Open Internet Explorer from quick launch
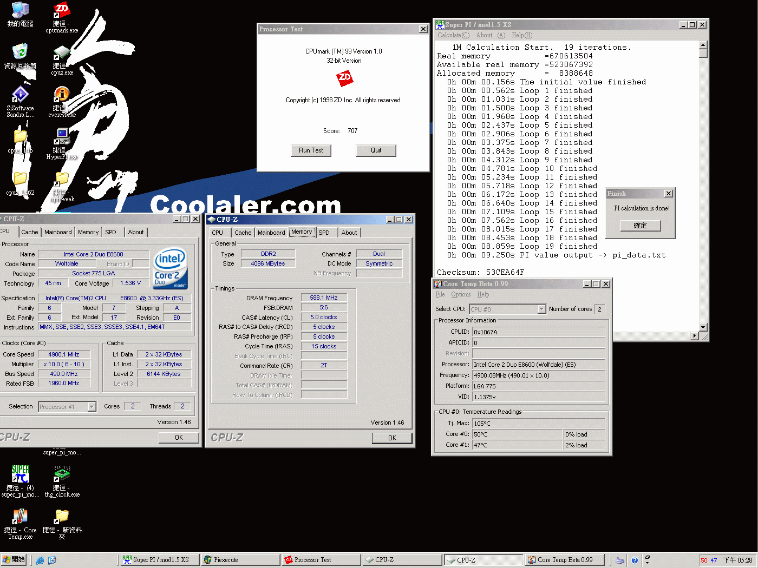 pos(40,560)
